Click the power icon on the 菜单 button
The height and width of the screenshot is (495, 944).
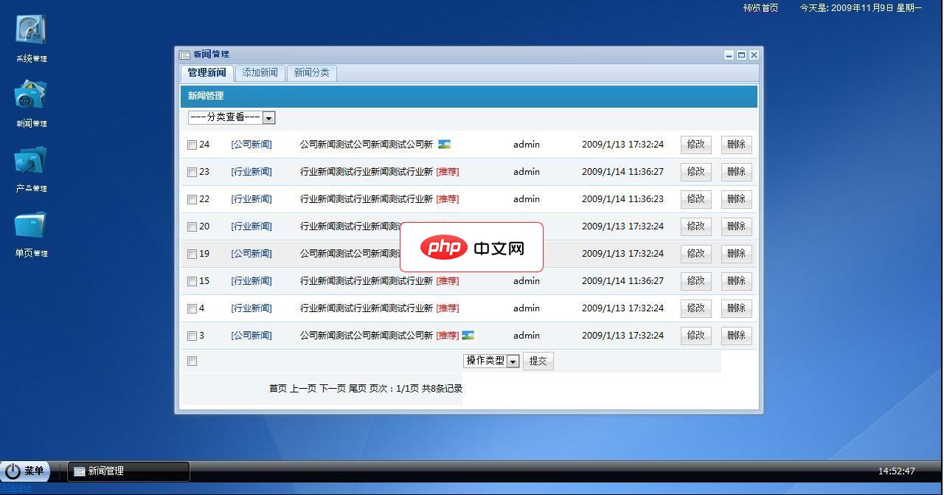click(13, 471)
